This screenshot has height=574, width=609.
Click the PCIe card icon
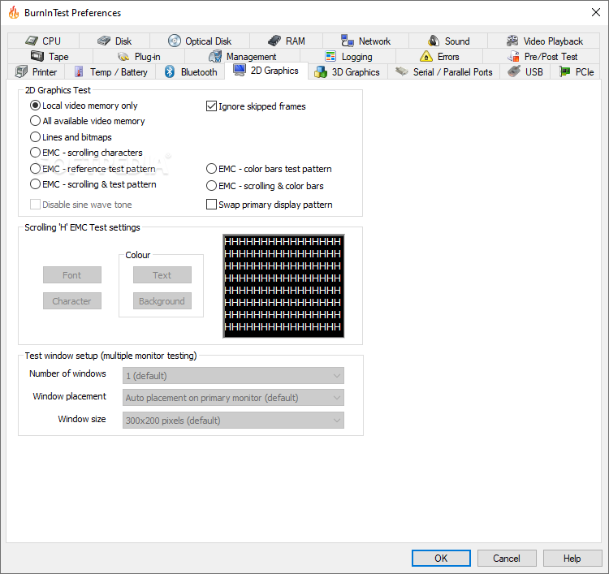564,71
